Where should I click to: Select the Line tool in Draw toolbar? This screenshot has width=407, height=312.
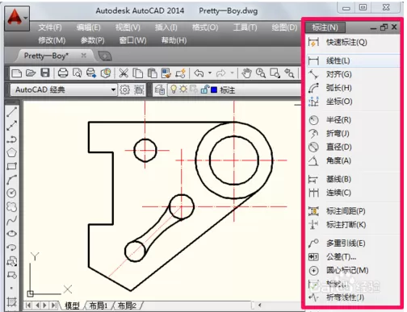click(x=11, y=112)
